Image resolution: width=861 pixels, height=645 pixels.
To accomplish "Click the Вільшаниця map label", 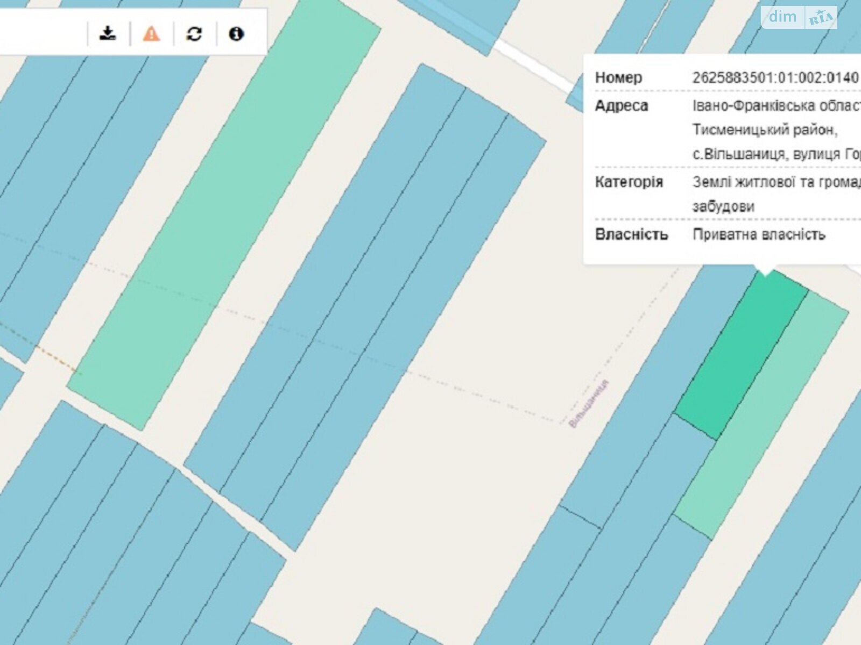I will coord(589,404).
